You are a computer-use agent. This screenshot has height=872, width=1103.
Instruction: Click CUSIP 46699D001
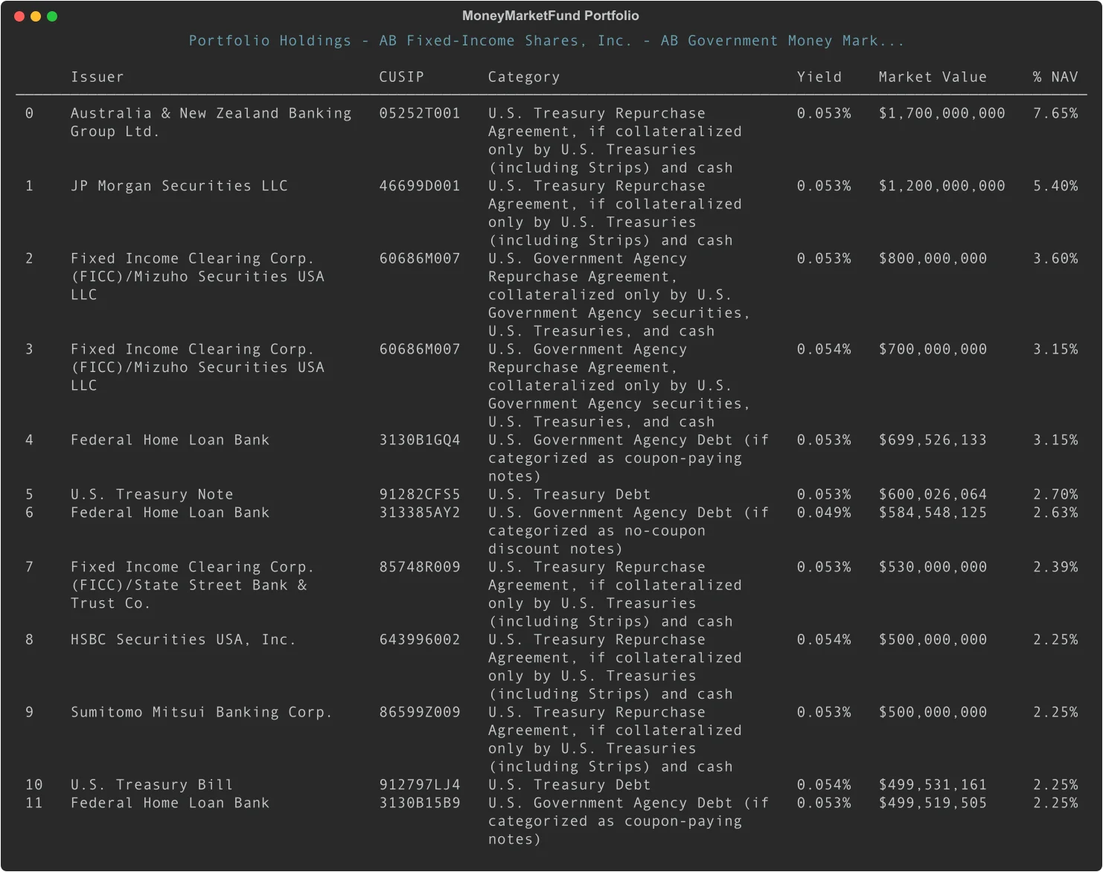420,186
